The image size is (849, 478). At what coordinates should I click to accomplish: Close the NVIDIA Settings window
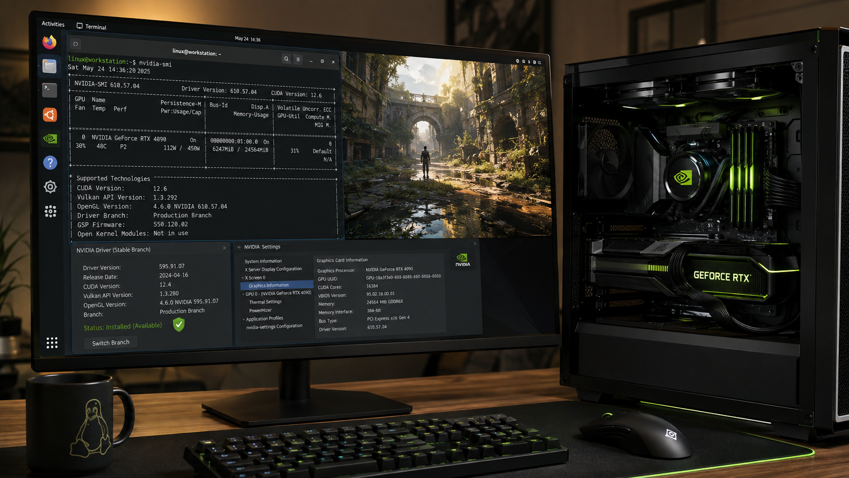point(475,244)
